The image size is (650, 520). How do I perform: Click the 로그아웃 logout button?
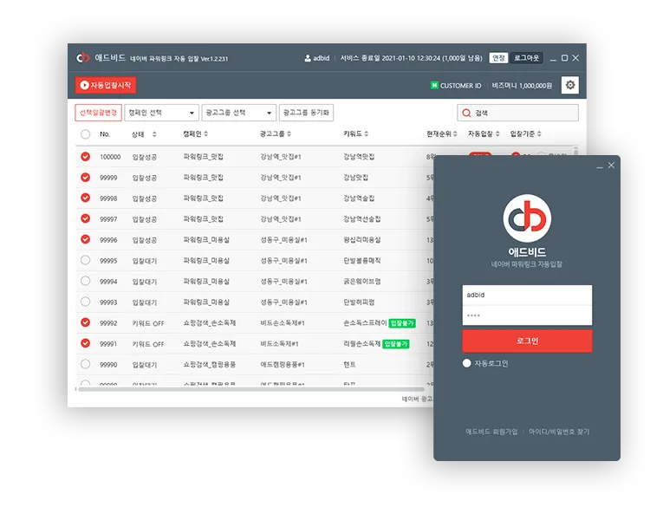tap(526, 58)
